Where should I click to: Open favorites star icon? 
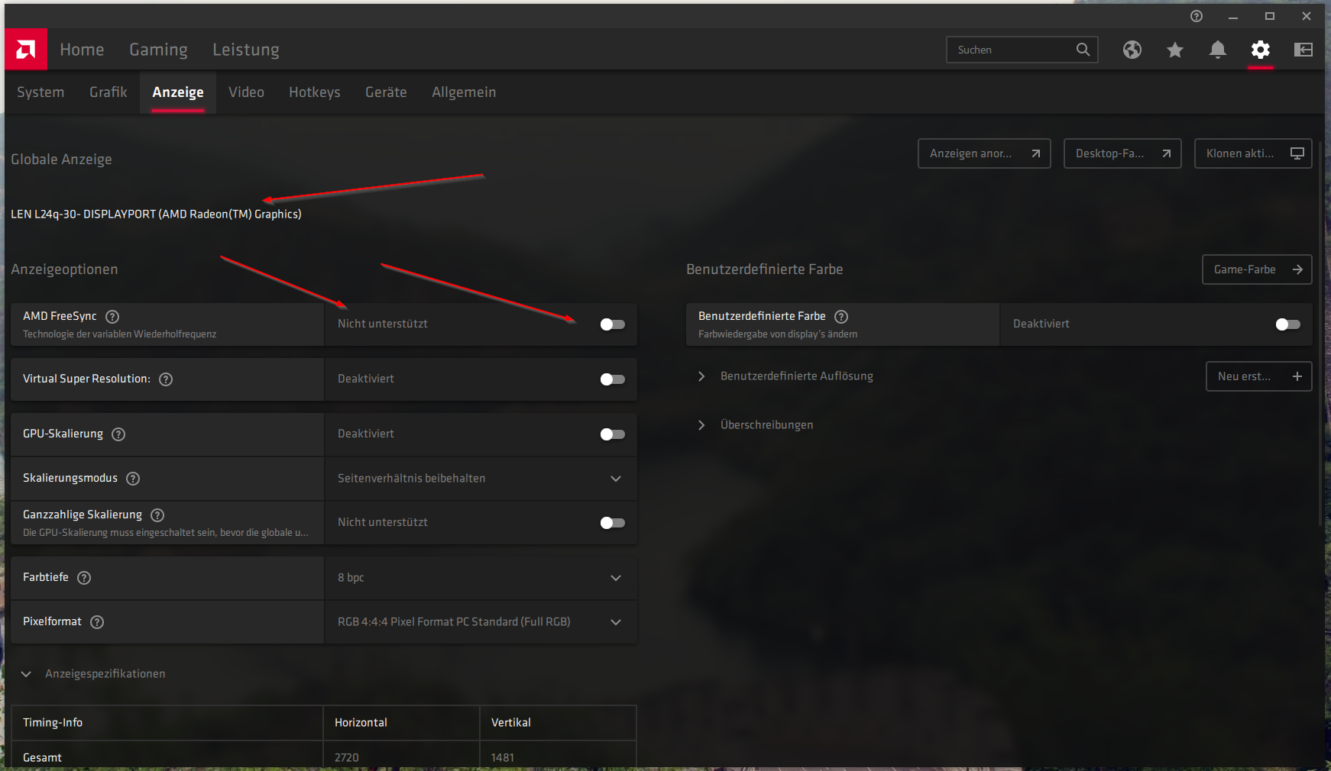point(1175,50)
